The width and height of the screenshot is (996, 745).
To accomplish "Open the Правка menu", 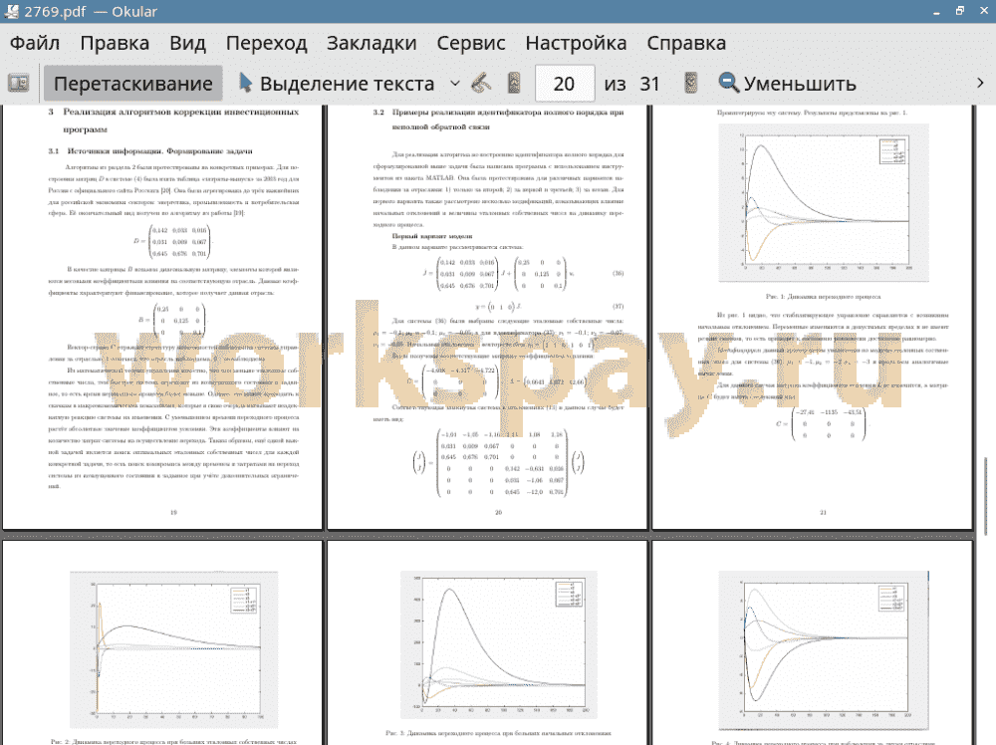I will [115, 43].
